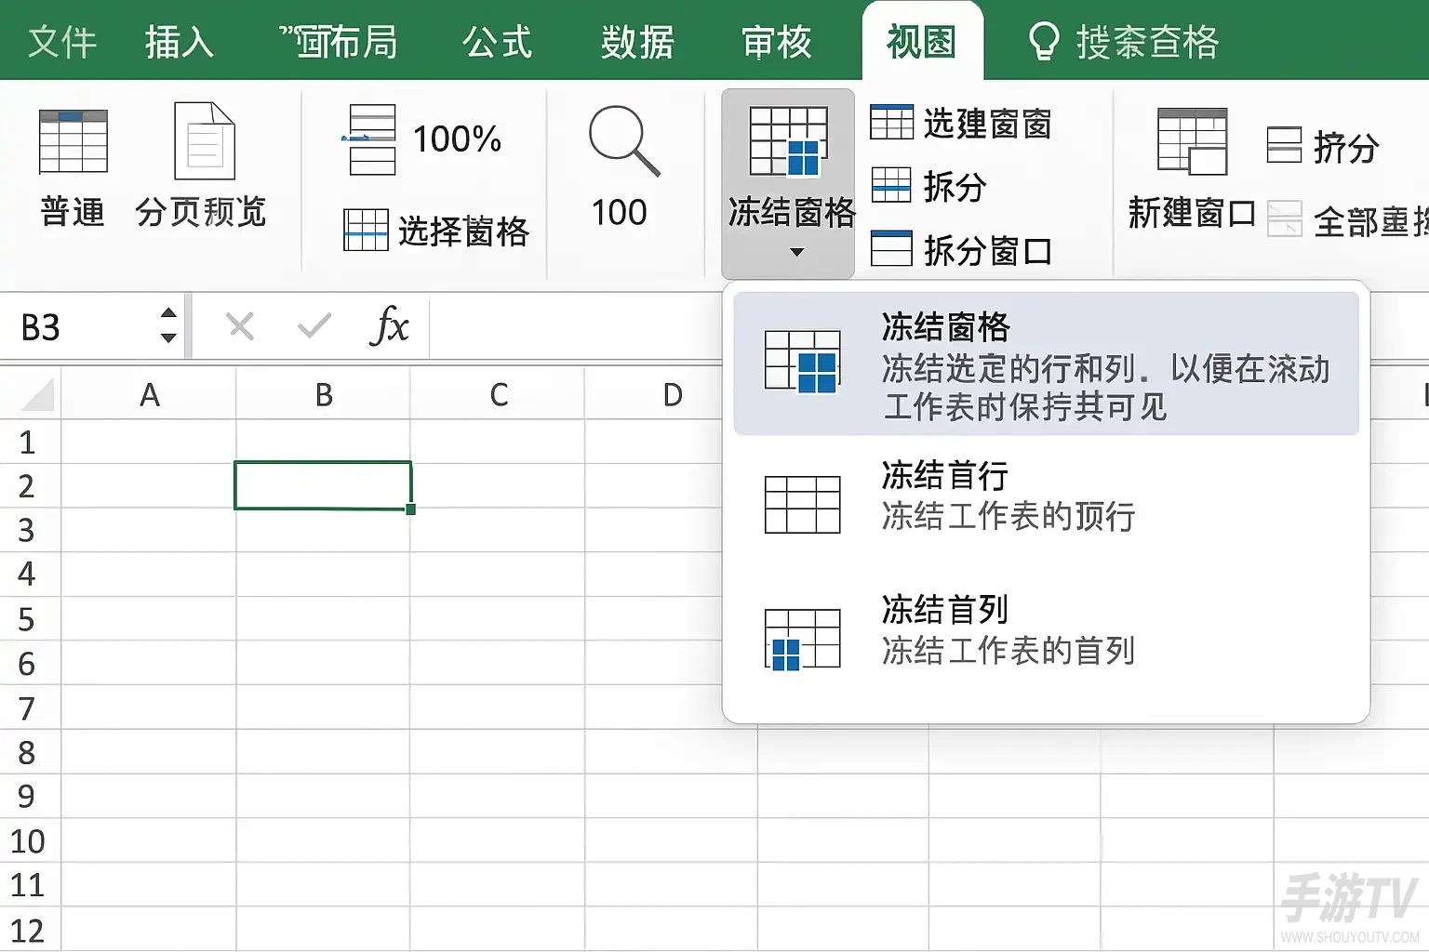Viewport: 1429px width, 952px height.
Task: Click the 全部重排 arrange all icon
Action: tap(1285, 219)
